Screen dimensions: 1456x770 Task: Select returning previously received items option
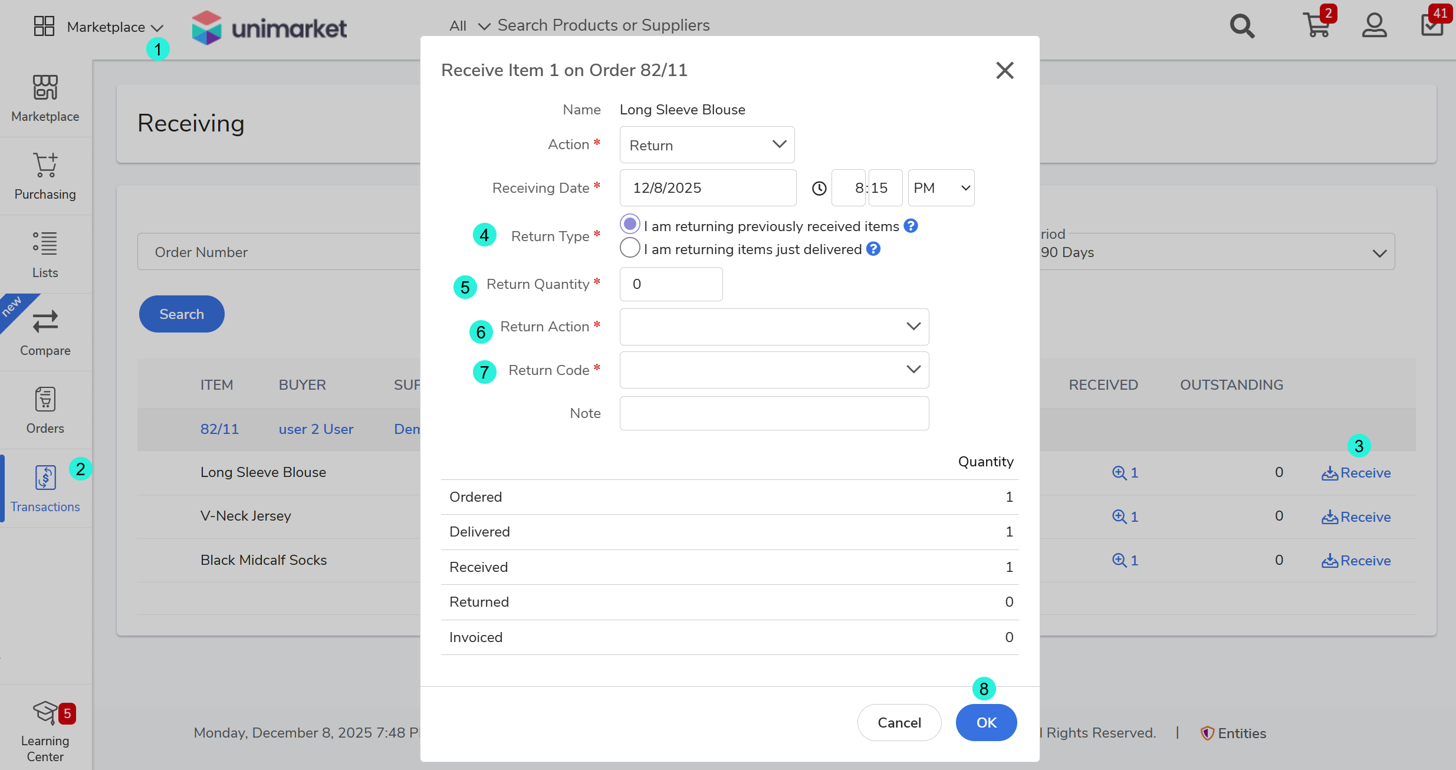[x=630, y=225]
